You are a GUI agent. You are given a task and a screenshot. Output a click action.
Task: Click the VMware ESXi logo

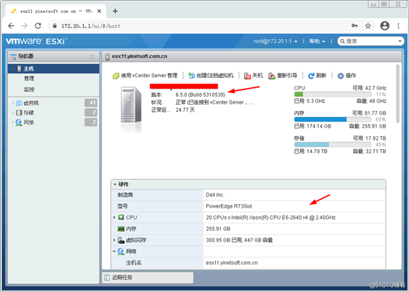pos(36,41)
